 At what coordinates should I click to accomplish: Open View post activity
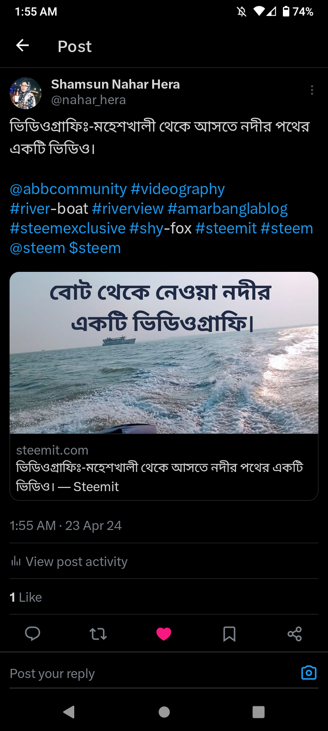[x=76, y=561]
